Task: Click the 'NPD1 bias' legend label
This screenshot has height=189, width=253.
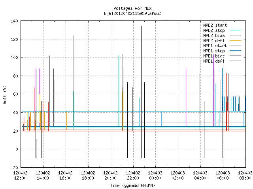Action: click(x=214, y=56)
